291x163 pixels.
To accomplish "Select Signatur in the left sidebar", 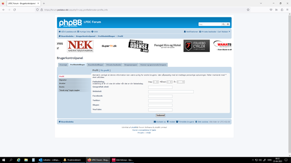I will (x=75, y=80).
